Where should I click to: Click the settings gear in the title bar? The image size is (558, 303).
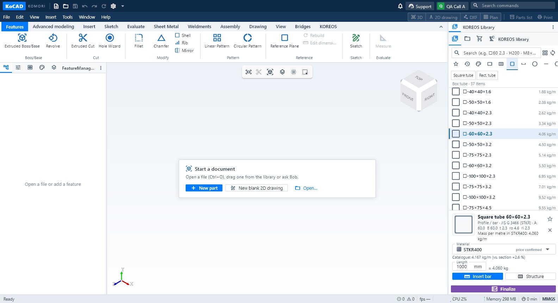pyautogui.click(x=113, y=6)
